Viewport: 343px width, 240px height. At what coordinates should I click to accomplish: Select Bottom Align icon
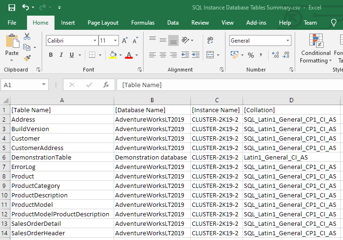(173, 40)
